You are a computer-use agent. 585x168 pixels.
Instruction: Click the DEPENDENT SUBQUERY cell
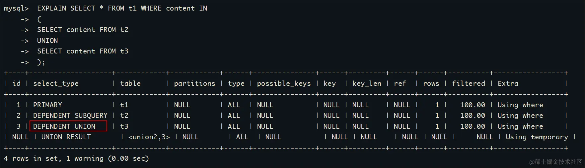[70, 116]
